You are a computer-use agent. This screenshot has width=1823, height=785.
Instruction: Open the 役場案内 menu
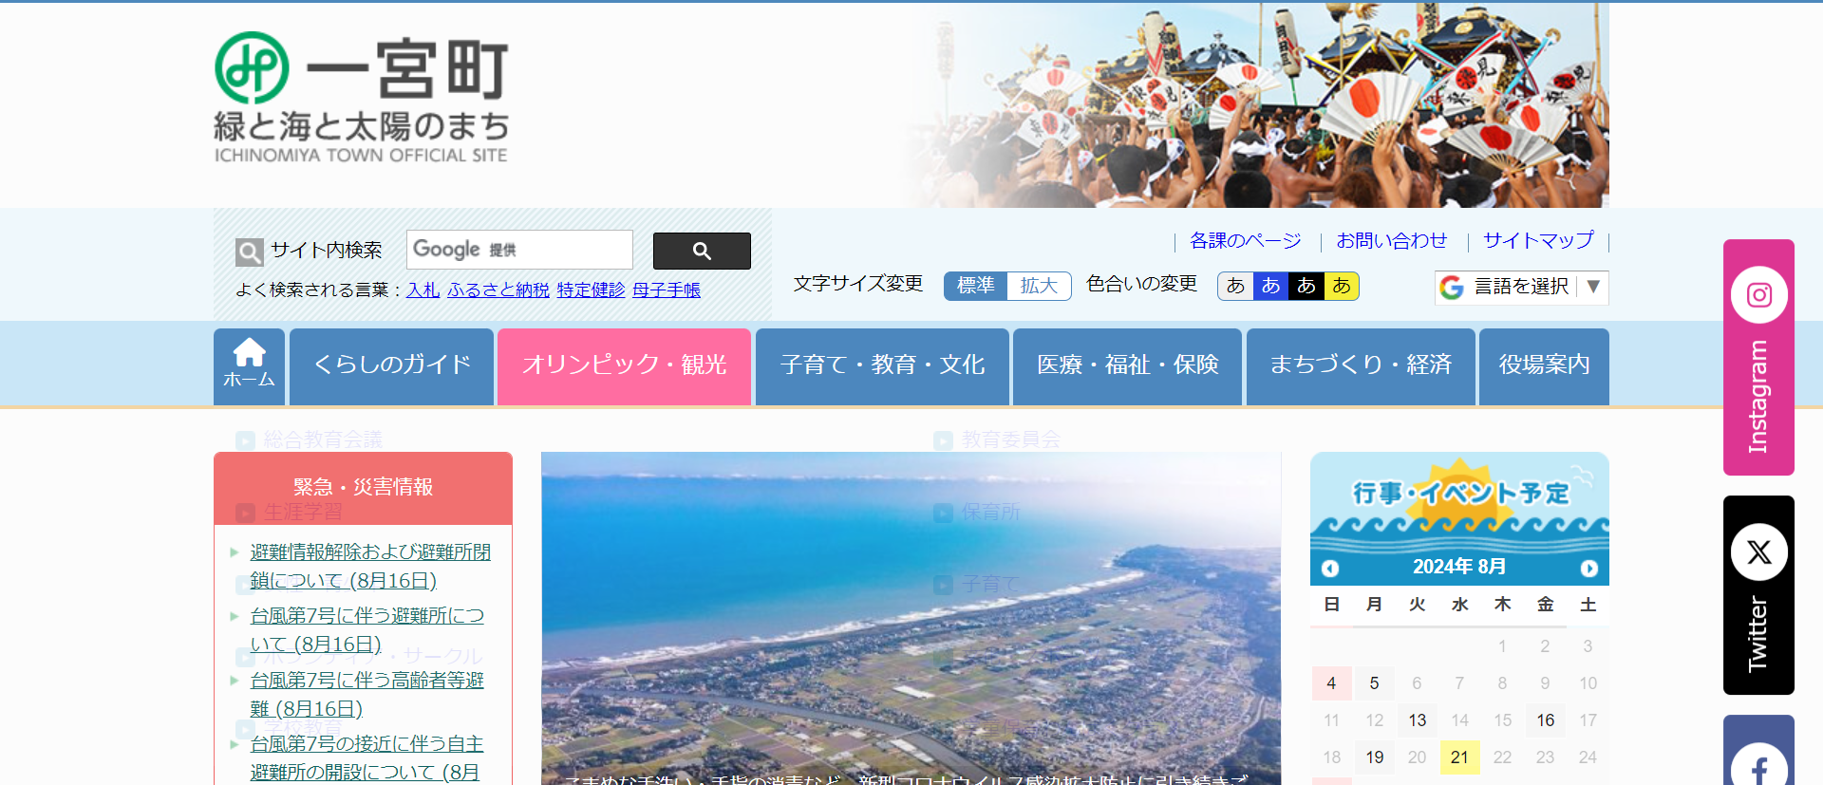(1544, 366)
